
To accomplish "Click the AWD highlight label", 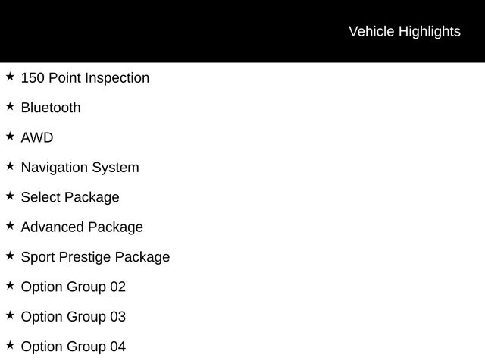I will click(37, 138).
